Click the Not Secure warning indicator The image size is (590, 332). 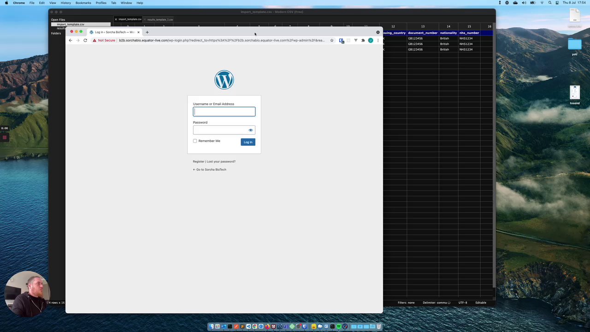pyautogui.click(x=104, y=41)
